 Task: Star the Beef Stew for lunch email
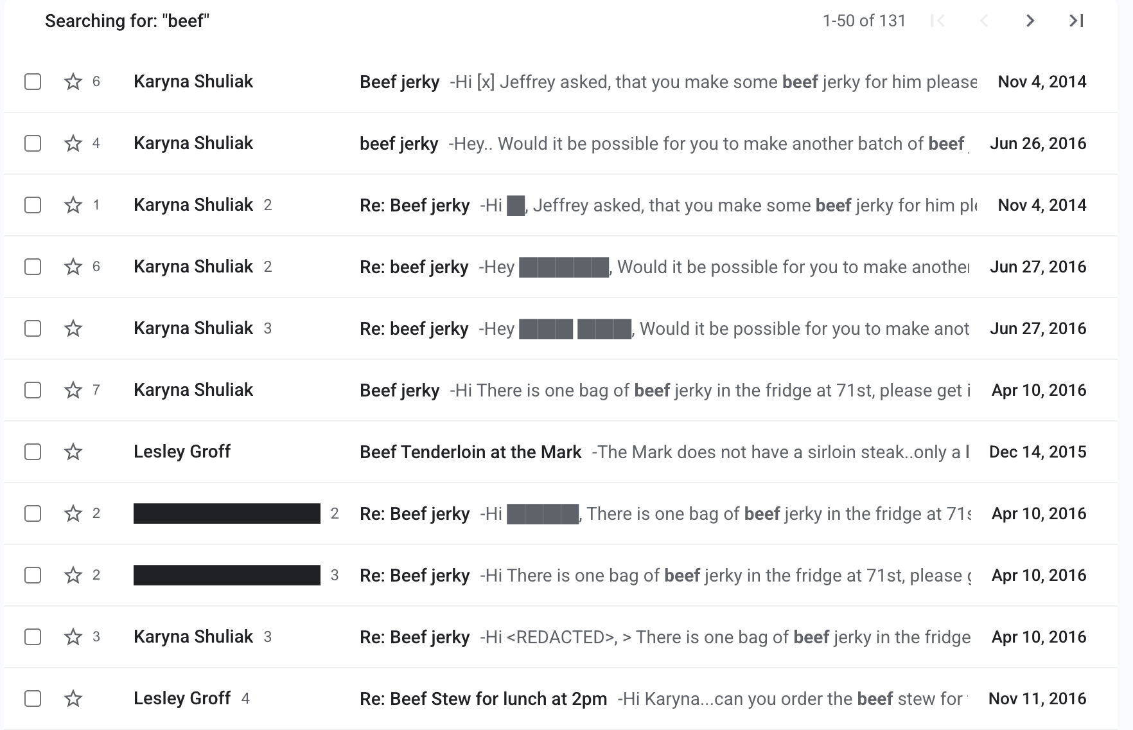[x=73, y=699]
